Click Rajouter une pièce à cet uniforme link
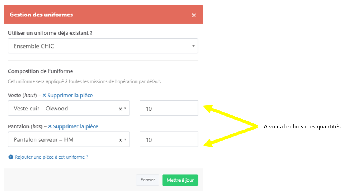Image resolution: width=348 pixels, height=196 pixels. 51,157
